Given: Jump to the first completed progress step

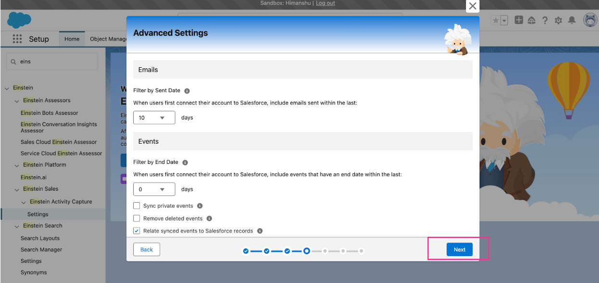Looking at the screenshot, I should click(246, 251).
